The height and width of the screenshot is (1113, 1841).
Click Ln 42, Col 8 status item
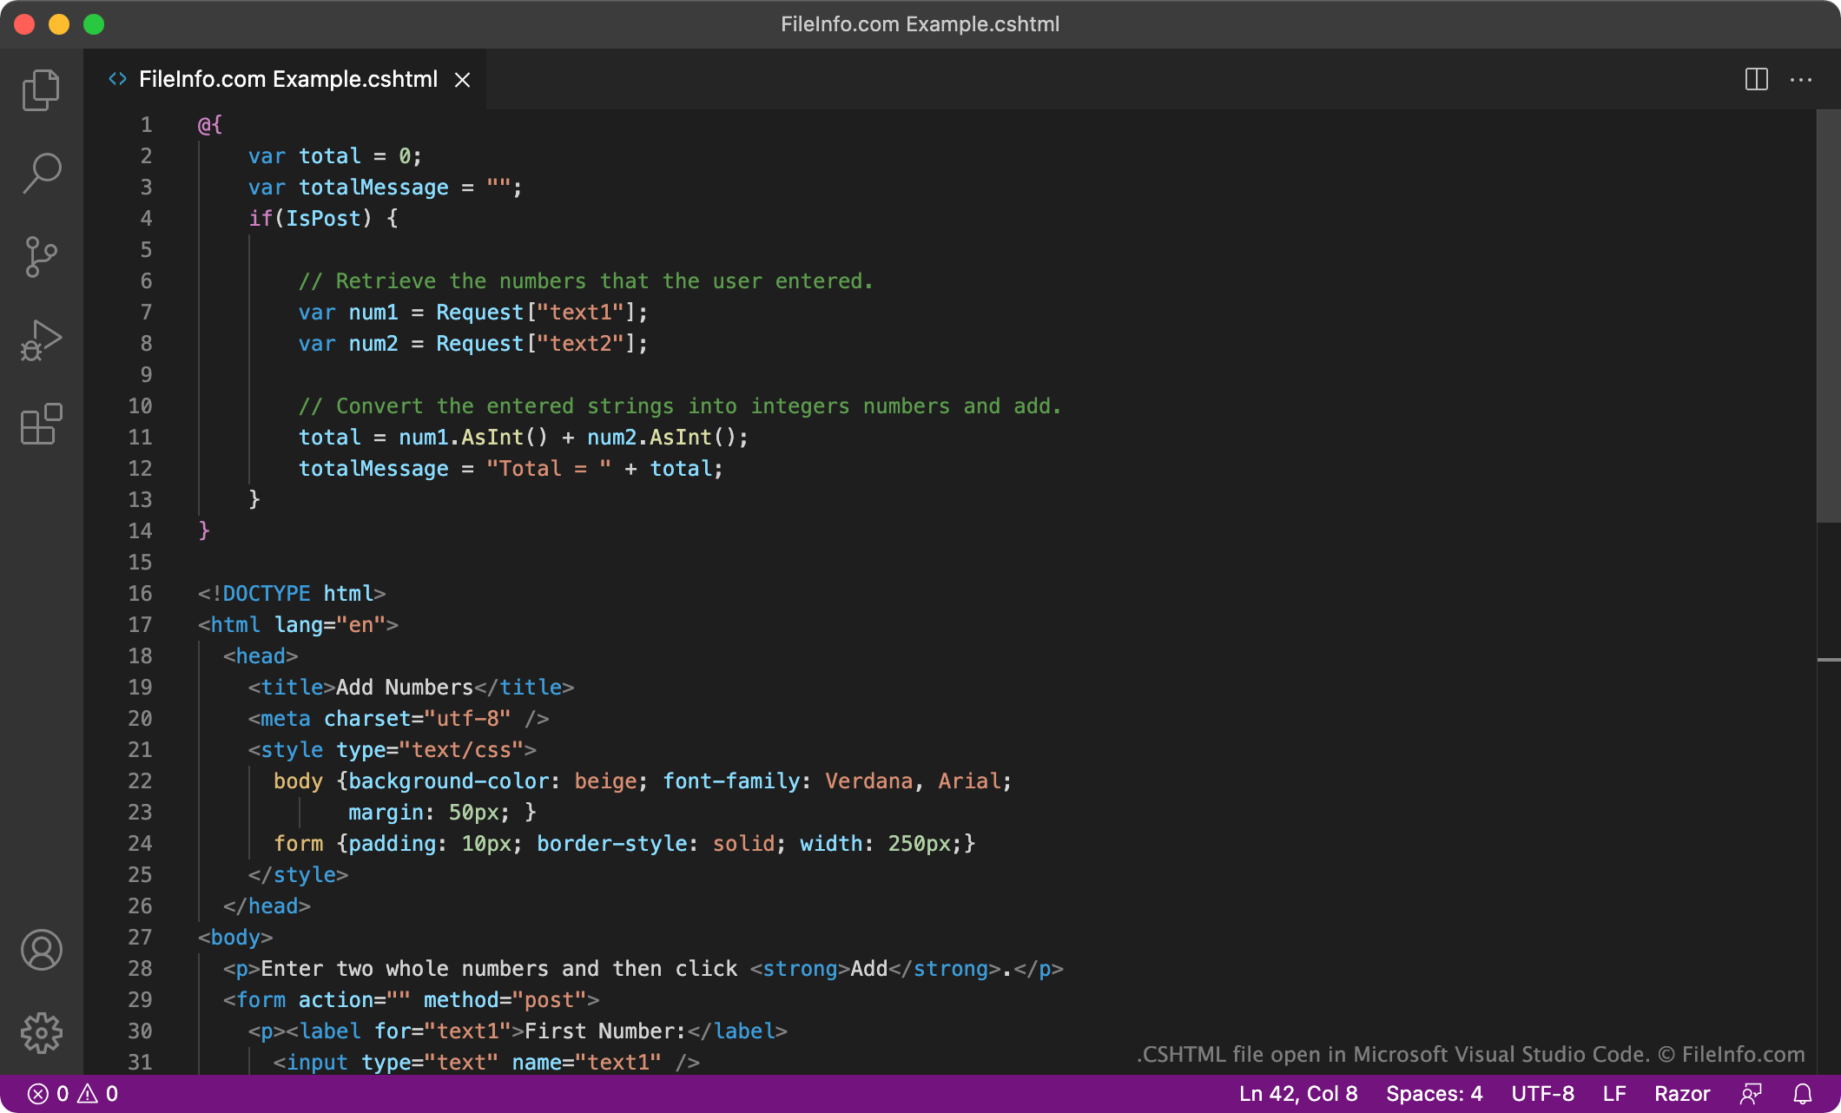pyautogui.click(x=1297, y=1094)
